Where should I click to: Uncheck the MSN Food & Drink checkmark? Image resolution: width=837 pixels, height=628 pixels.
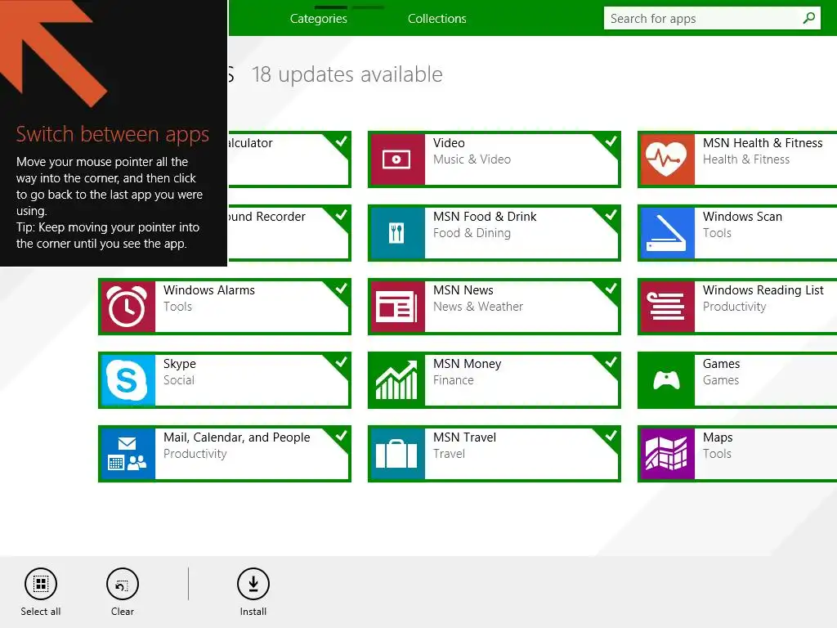pyautogui.click(x=610, y=215)
